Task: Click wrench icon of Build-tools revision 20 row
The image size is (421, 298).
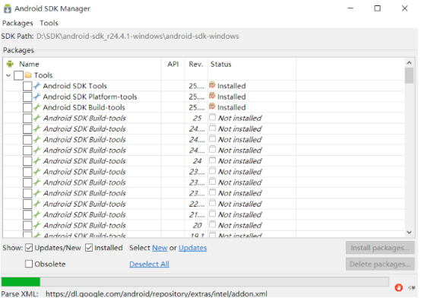Action: coord(36,226)
